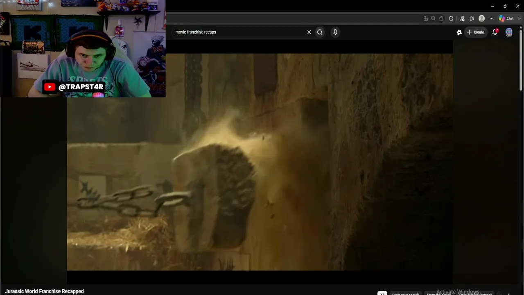The image size is (524, 295).
Task: Open the YouTube account avatar menu
Action: (509, 32)
